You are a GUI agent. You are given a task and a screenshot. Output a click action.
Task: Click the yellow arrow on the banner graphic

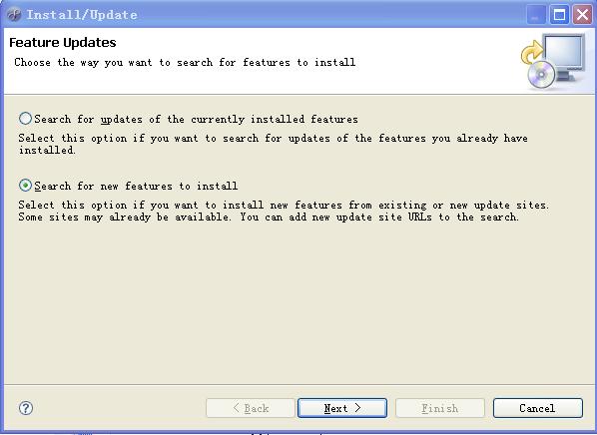[x=532, y=53]
